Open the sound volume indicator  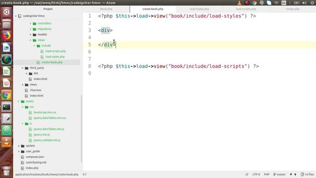pos(304,3)
